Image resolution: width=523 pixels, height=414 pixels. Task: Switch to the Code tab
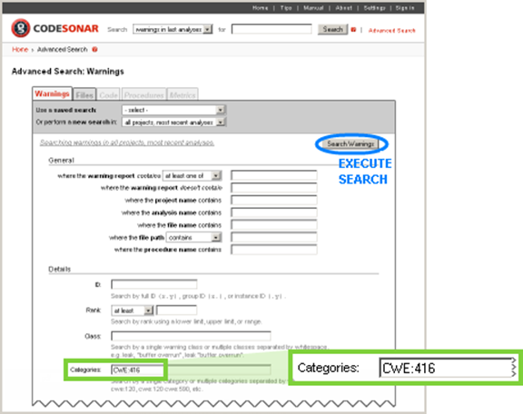(108, 94)
